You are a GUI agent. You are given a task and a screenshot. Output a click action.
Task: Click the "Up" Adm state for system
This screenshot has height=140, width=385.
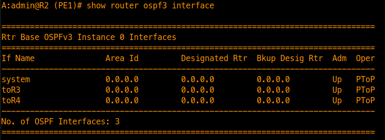pyautogui.click(x=337, y=80)
